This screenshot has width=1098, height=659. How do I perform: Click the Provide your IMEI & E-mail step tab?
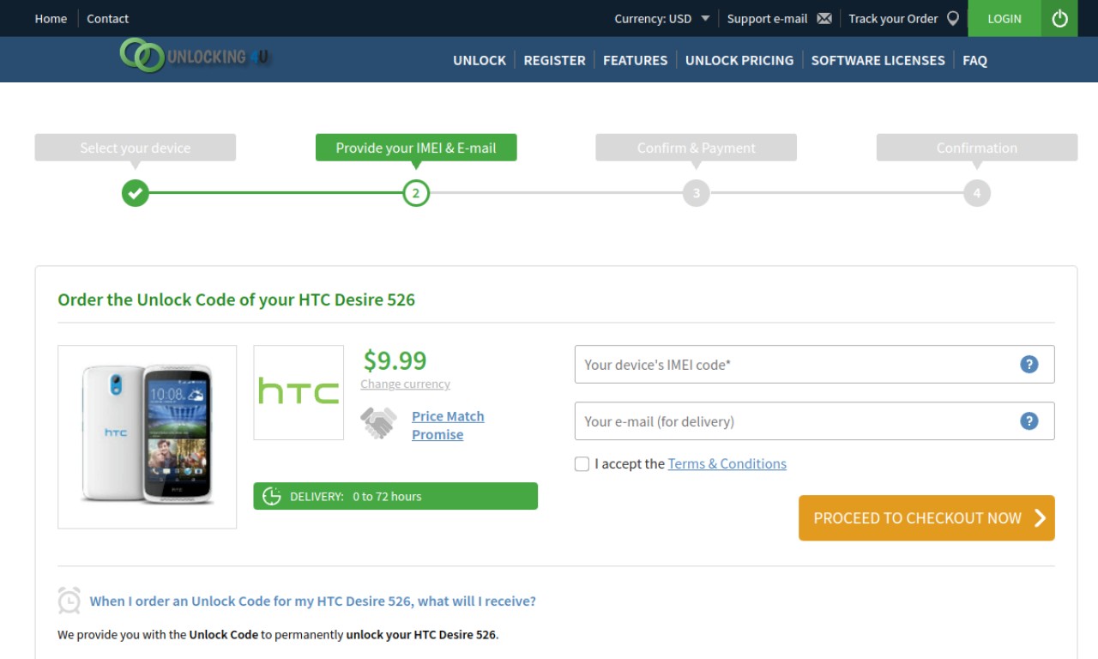click(x=416, y=148)
